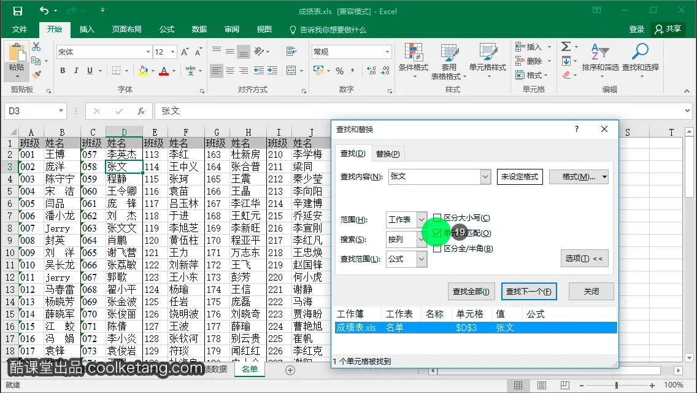Open the 文件 File tab
697x393 pixels.
(x=20, y=29)
